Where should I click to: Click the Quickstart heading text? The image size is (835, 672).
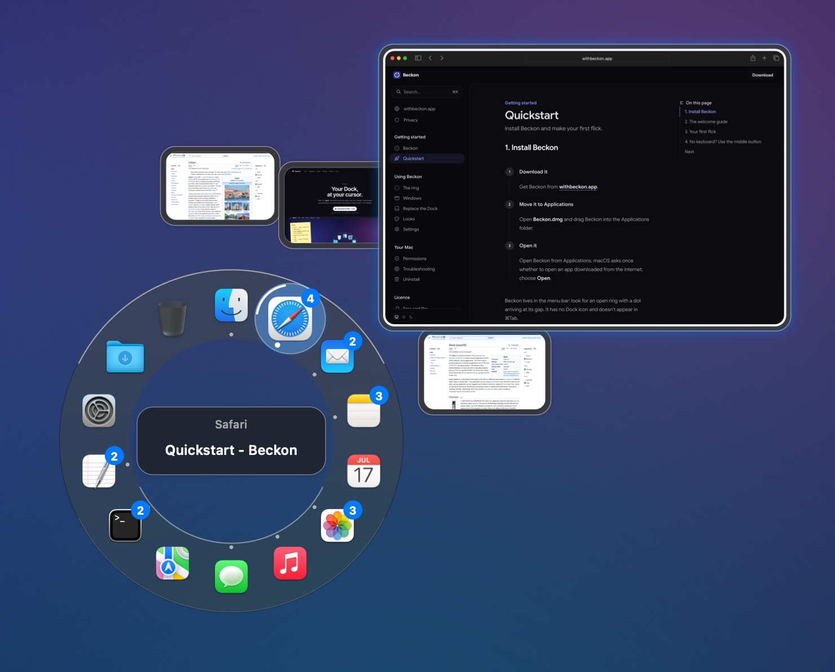[531, 116]
